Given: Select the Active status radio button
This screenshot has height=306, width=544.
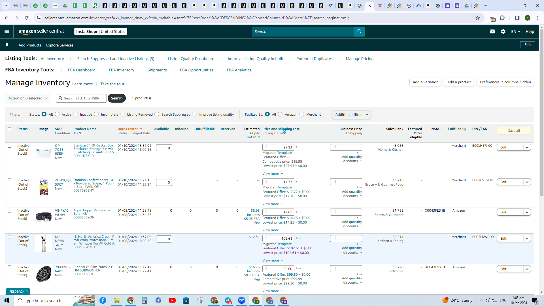Looking at the screenshot, I should coord(57,114).
